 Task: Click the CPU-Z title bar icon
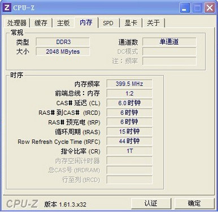point(7,7)
